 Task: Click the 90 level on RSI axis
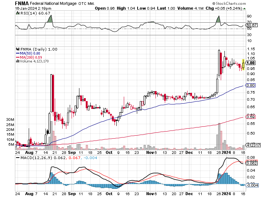pos(249,16)
